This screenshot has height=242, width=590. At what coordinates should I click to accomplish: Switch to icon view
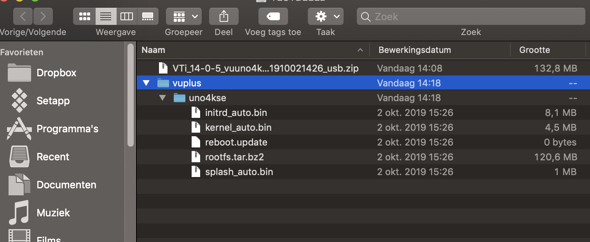coord(84,16)
